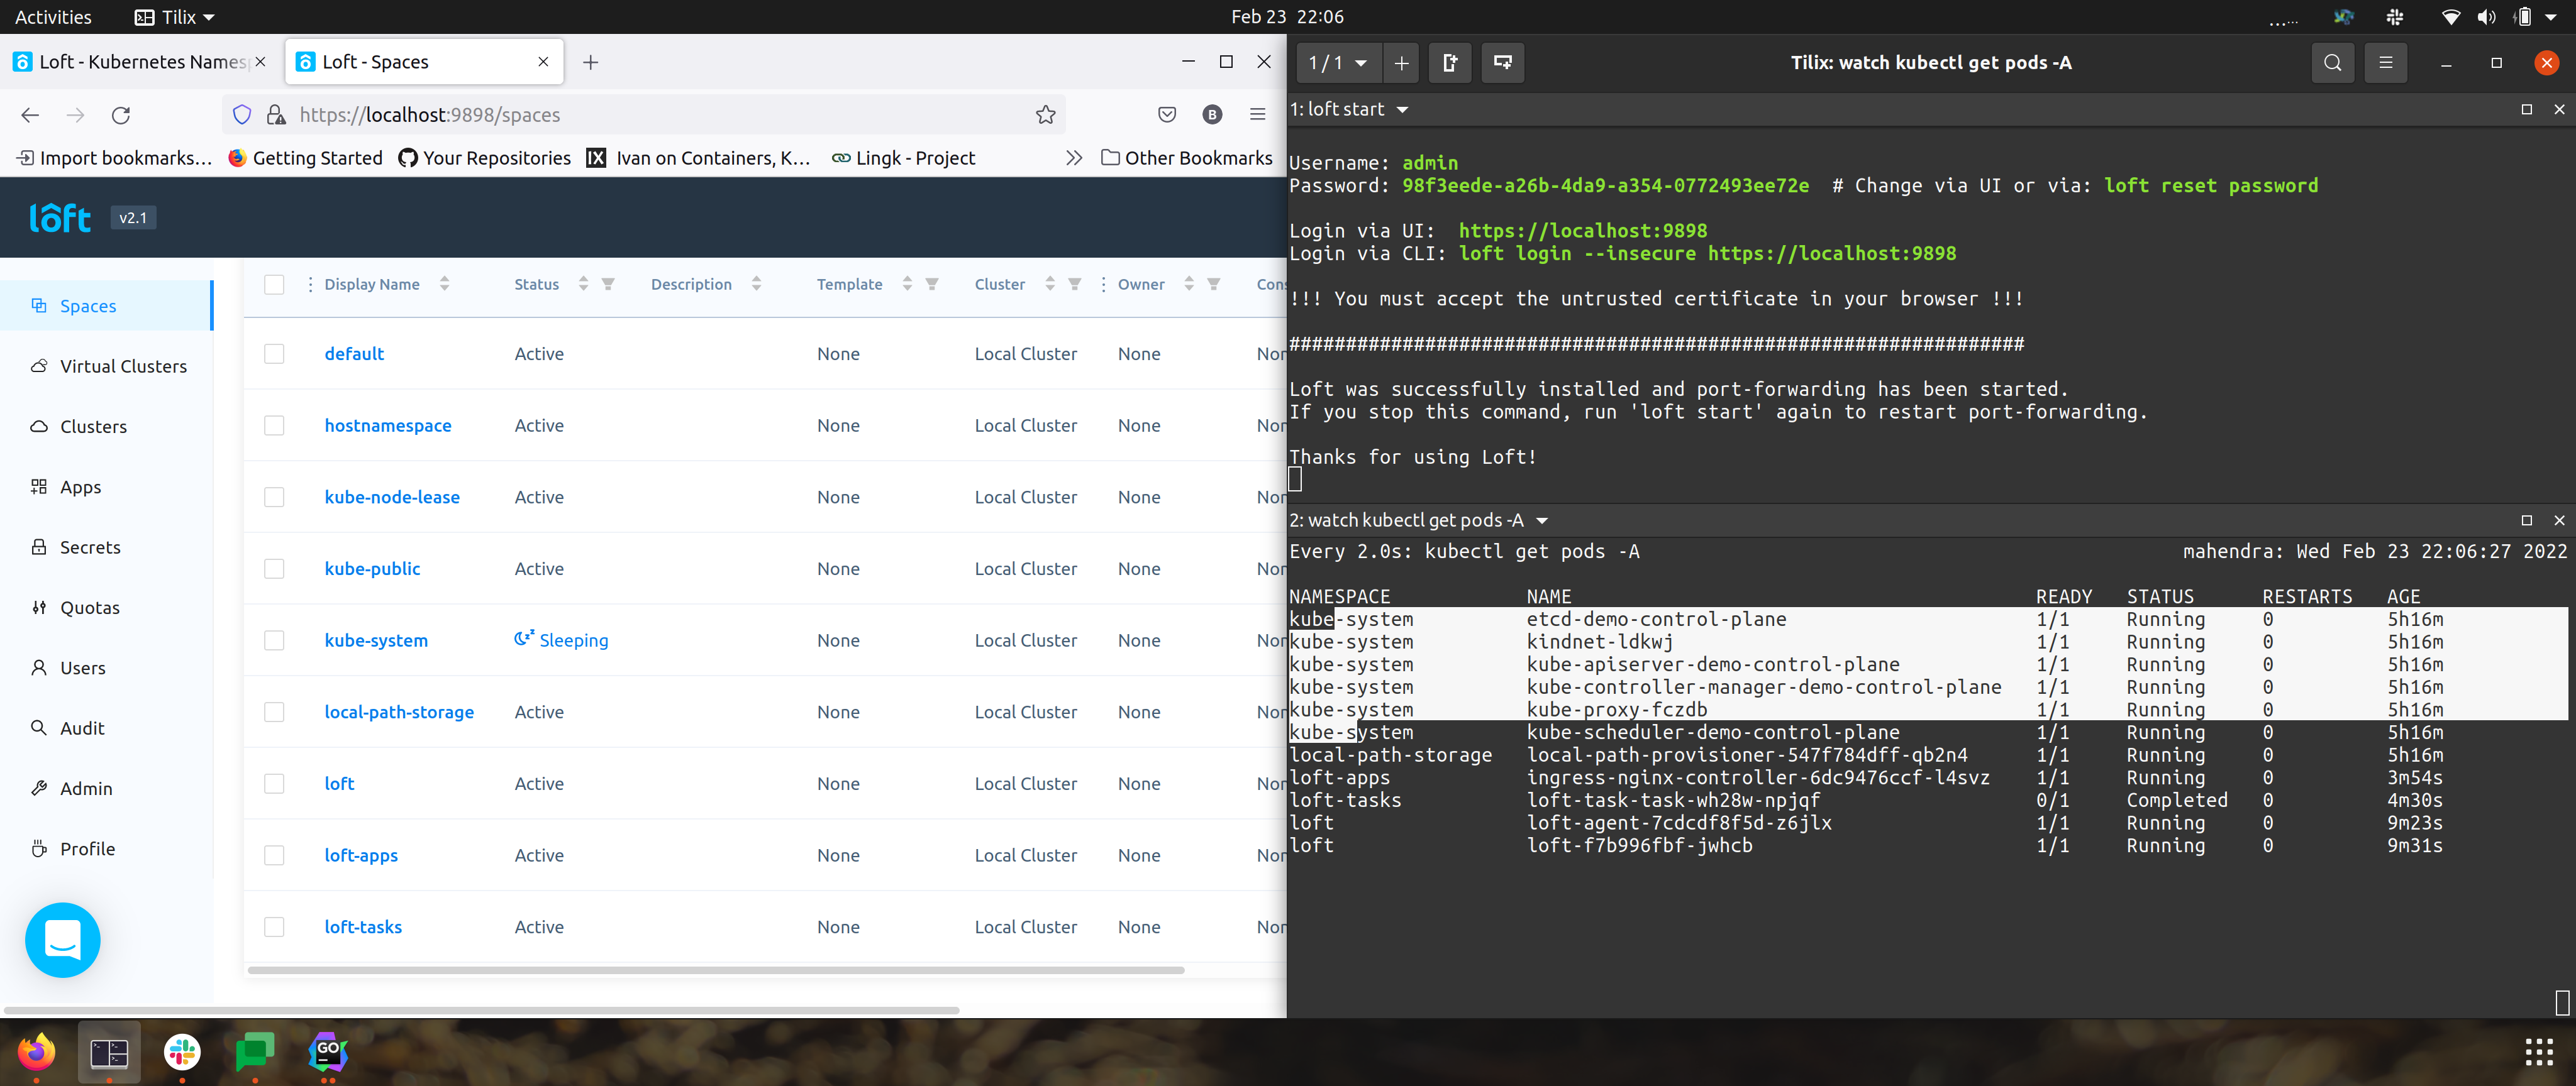Viewport: 2576px width, 1086px height.
Task: Select the Audit icon in the sidebar
Action: (38, 727)
